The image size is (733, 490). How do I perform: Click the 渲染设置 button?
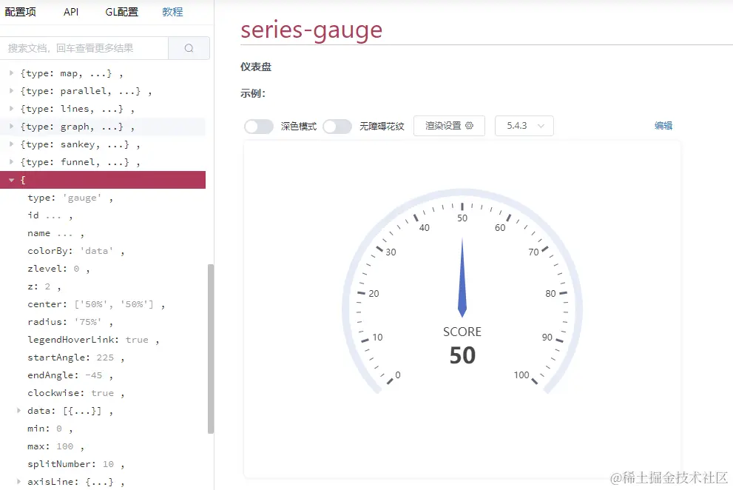[x=449, y=126]
